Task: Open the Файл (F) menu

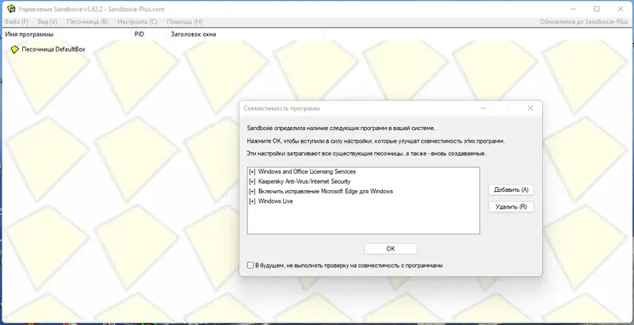Action: pyautogui.click(x=17, y=22)
